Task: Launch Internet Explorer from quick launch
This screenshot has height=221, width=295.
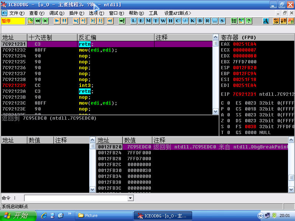Action: click(x=44, y=215)
